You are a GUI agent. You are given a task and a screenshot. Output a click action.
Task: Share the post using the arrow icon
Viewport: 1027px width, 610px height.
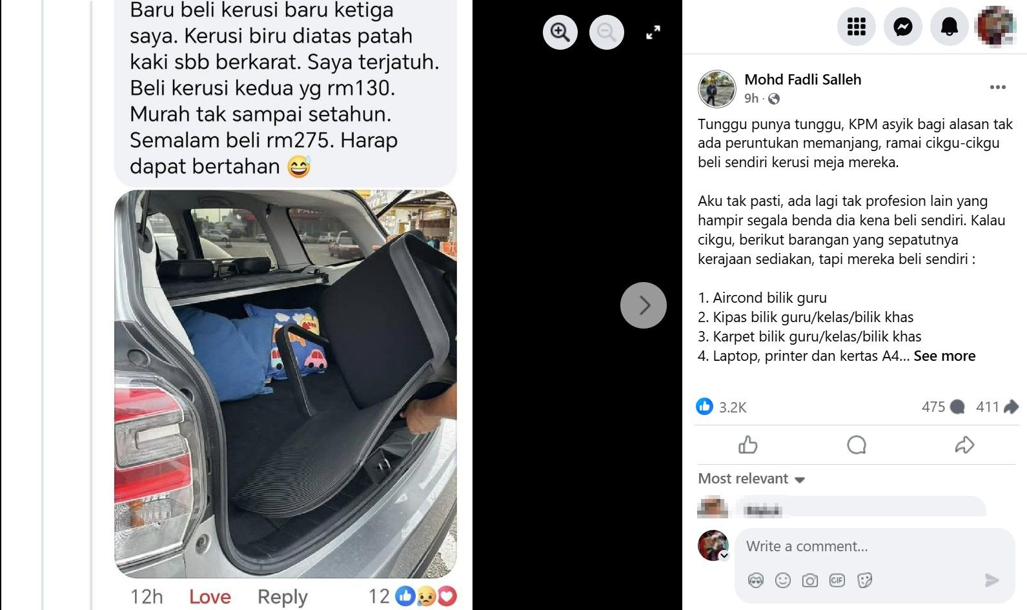point(964,445)
